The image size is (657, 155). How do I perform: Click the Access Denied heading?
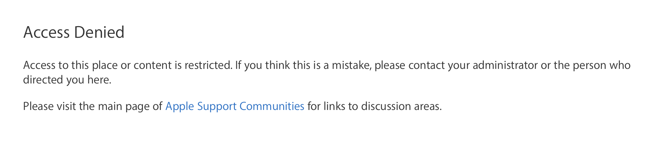coord(74,32)
